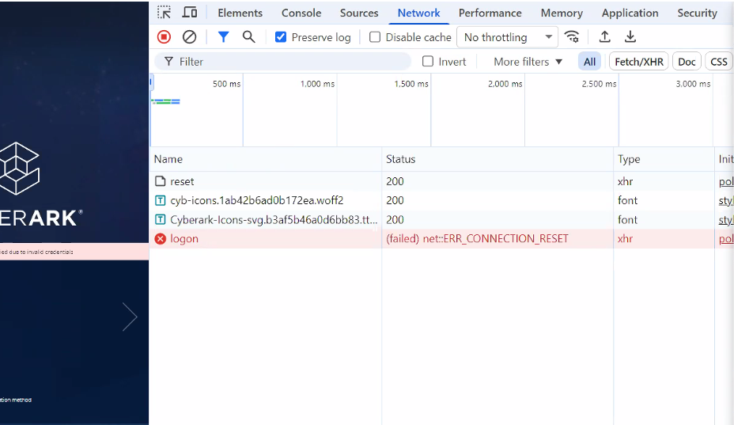Open the Performance tab

pyautogui.click(x=490, y=13)
